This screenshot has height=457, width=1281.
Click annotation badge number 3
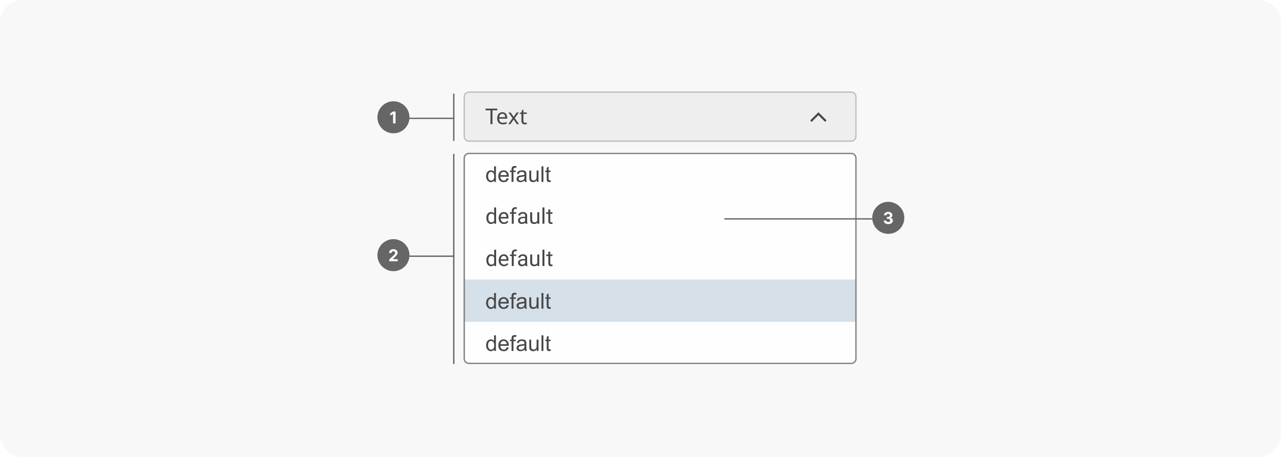pyautogui.click(x=888, y=218)
